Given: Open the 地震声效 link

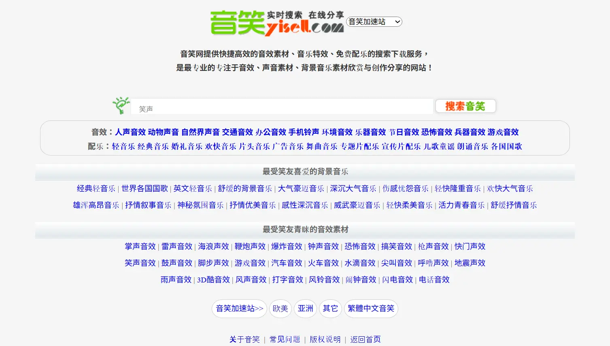Looking at the screenshot, I should pyautogui.click(x=470, y=263).
